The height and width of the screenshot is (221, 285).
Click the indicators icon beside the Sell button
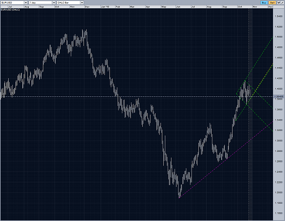(279, 3)
